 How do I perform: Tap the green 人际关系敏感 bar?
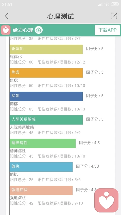tap(46, 120)
